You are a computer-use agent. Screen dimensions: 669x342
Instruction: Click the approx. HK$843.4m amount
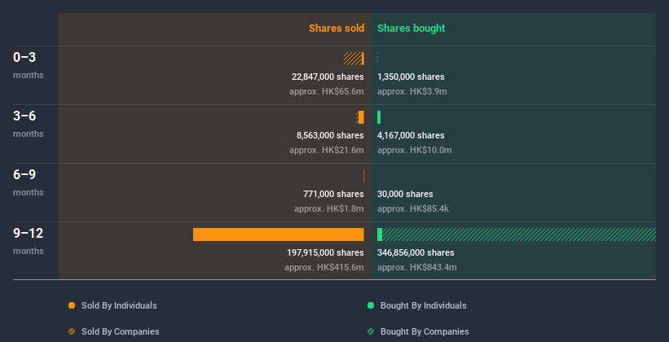coord(417,267)
